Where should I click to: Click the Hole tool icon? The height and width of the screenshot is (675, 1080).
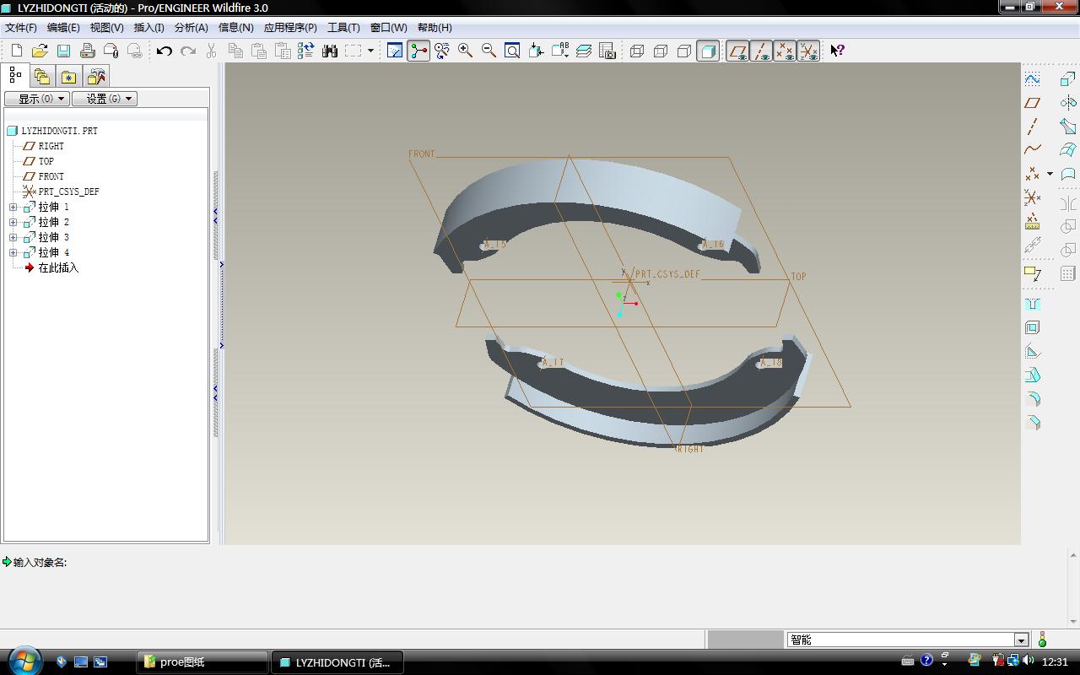[1032, 304]
